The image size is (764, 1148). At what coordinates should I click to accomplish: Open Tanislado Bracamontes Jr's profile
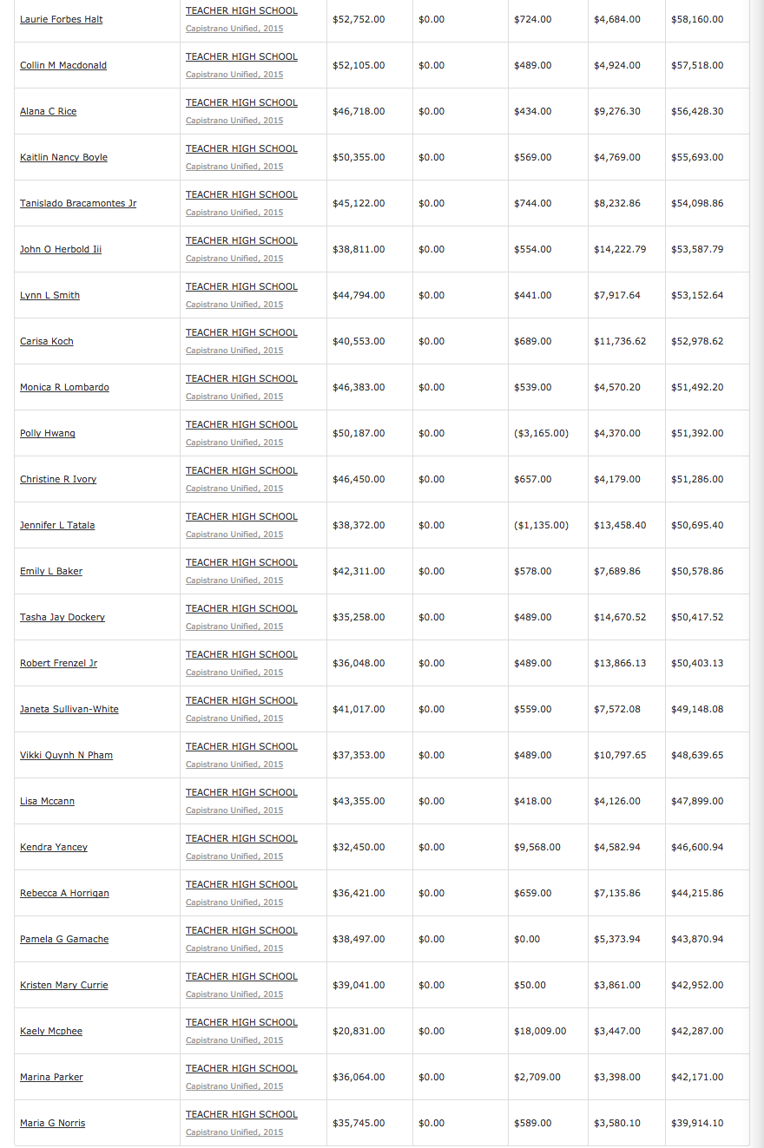point(78,203)
